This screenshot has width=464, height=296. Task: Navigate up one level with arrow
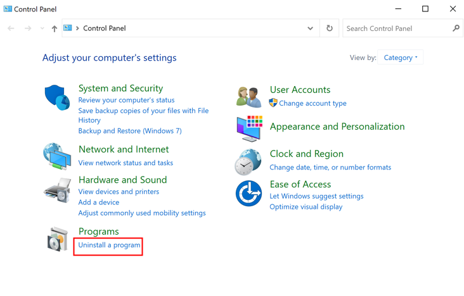click(55, 28)
